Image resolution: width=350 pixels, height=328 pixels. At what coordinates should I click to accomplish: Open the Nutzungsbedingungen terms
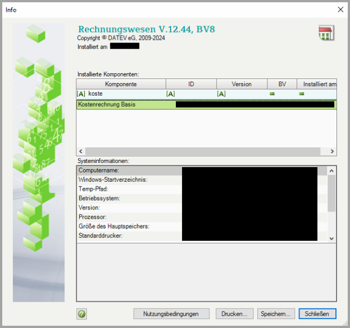coord(171,314)
